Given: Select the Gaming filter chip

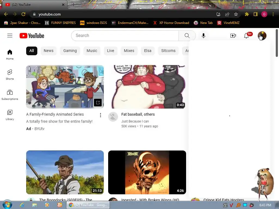Looking at the screenshot, I should (70, 51).
